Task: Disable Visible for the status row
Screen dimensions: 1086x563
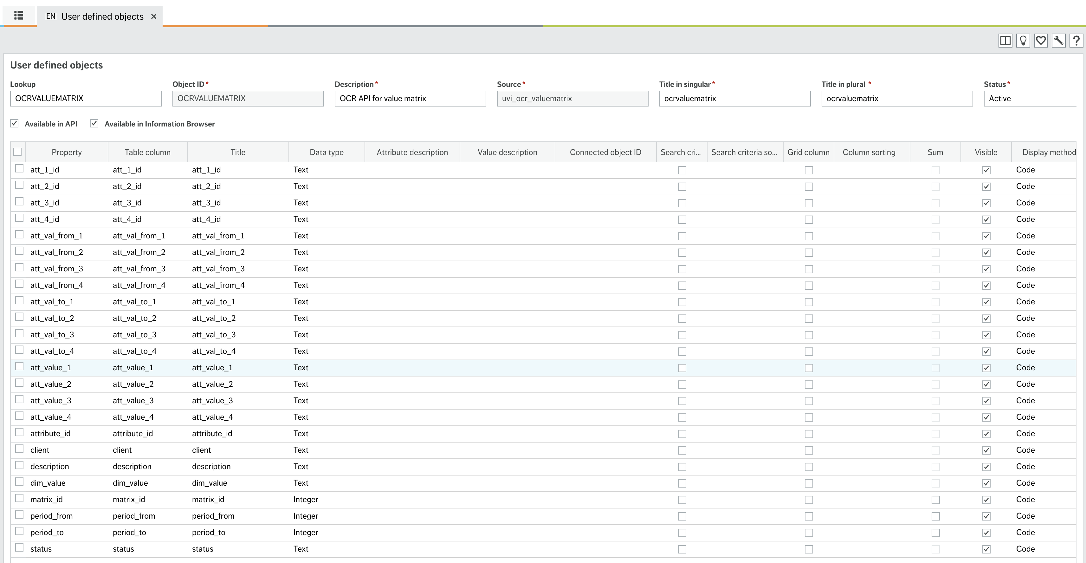Action: 986,549
